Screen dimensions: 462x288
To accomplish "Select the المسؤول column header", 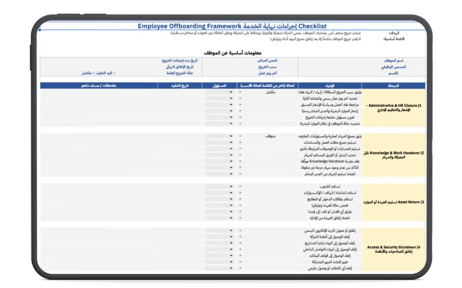I will coord(219,86).
